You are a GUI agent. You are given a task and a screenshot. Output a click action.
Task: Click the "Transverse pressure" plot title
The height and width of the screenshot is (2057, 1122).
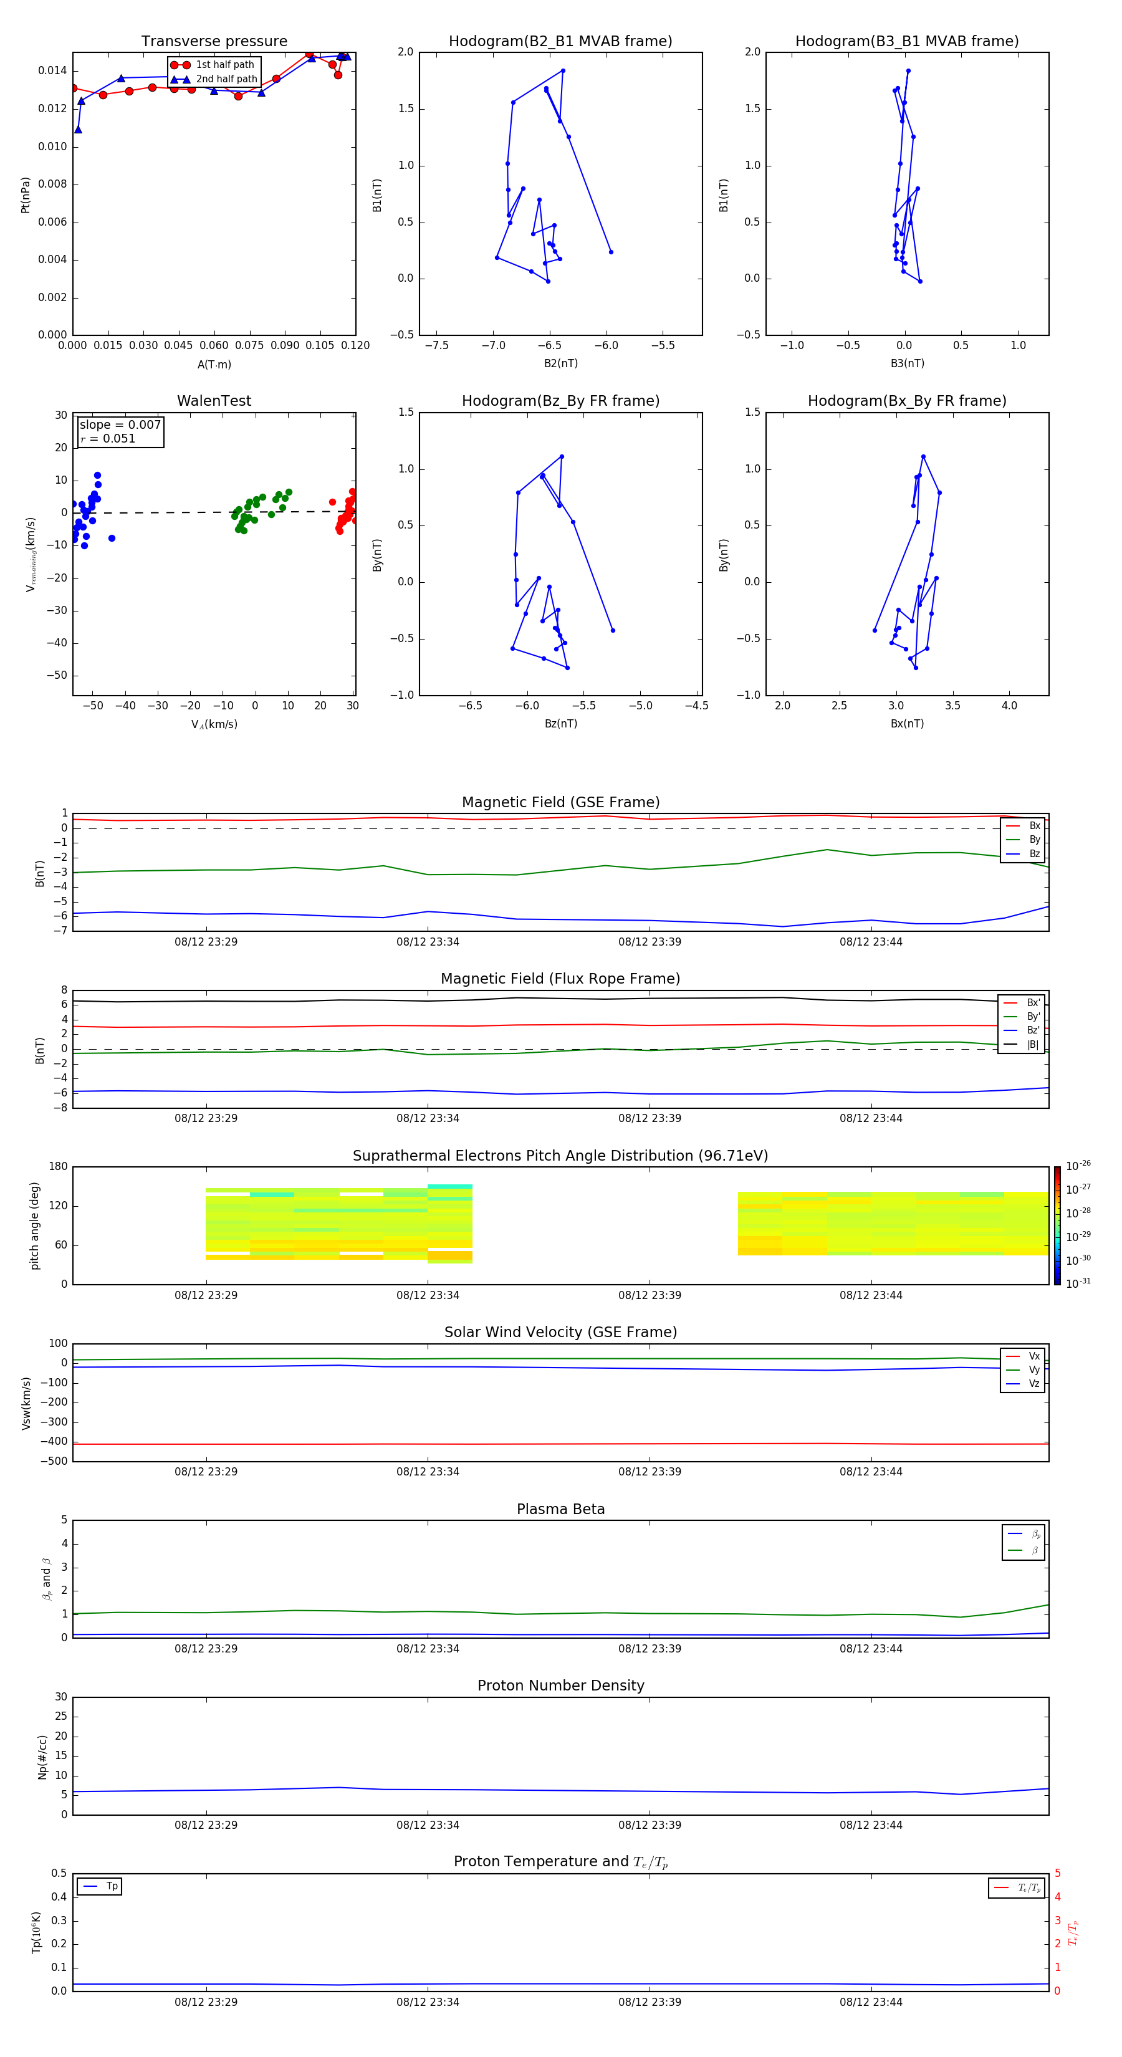click(214, 42)
